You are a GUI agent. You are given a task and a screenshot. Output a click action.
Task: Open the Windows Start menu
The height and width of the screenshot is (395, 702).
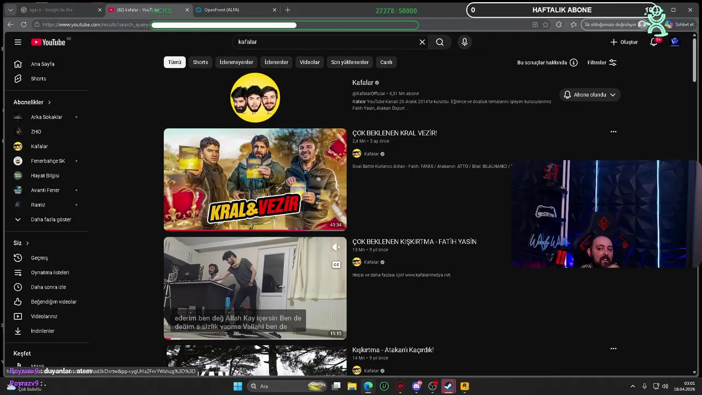click(237, 386)
